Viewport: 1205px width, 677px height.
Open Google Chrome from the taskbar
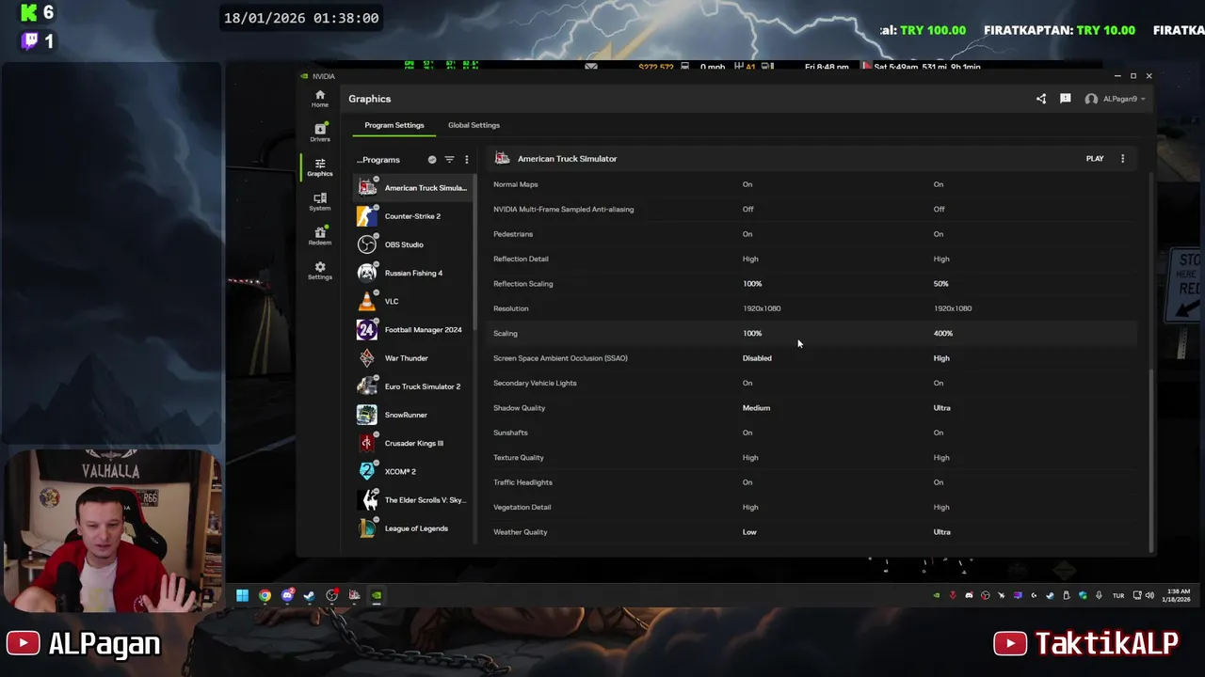[x=265, y=595]
